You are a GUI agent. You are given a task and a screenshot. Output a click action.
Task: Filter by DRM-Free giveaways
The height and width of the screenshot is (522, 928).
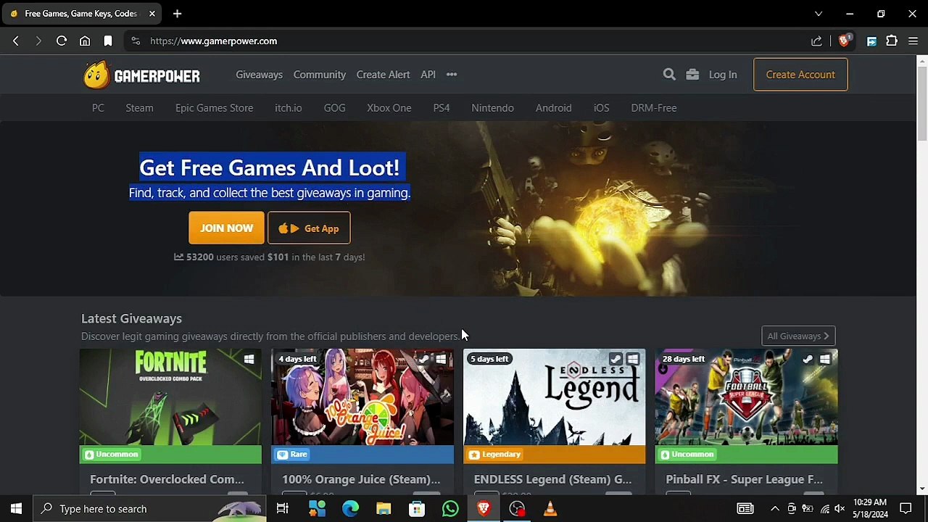tap(653, 108)
